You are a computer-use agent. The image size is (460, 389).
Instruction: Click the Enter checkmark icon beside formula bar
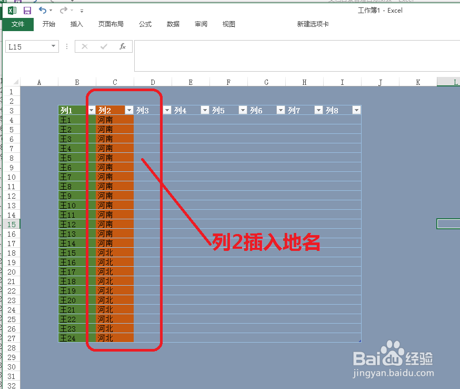[x=103, y=46]
